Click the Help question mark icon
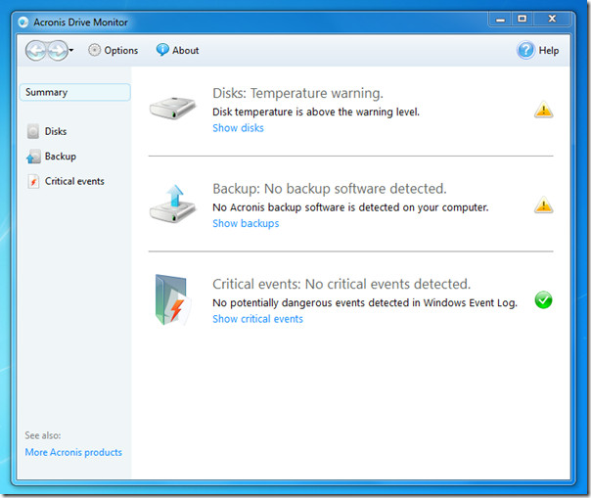This screenshot has width=591, height=498. click(525, 50)
